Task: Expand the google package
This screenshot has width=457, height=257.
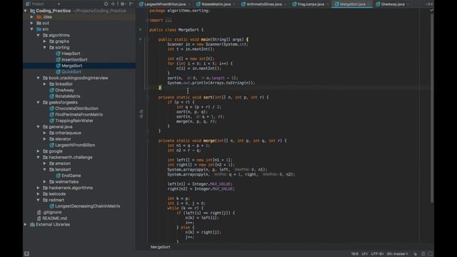Action: coord(38,151)
